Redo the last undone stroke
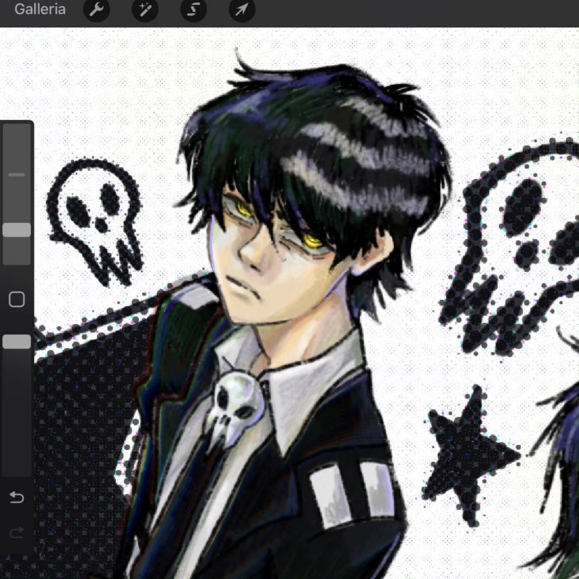Image resolution: width=579 pixels, height=579 pixels. [17, 532]
